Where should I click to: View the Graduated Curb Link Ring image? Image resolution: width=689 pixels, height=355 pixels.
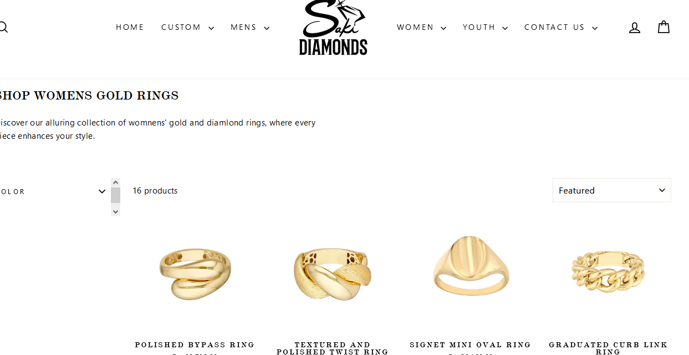tap(608, 272)
